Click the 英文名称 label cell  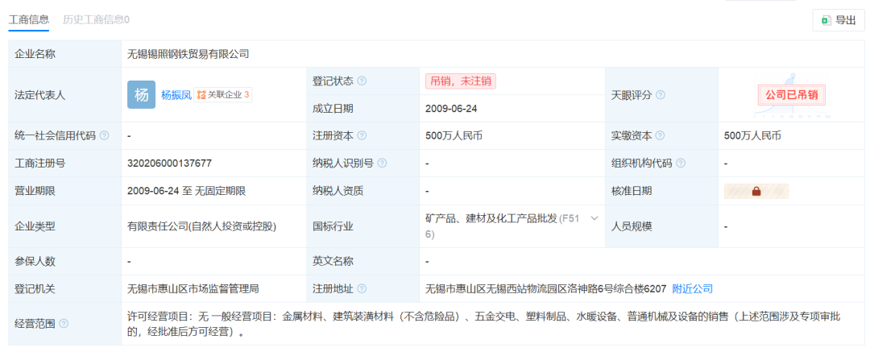coord(362,261)
